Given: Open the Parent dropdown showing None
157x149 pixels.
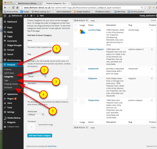Looking at the screenshot, I should tap(37, 77).
